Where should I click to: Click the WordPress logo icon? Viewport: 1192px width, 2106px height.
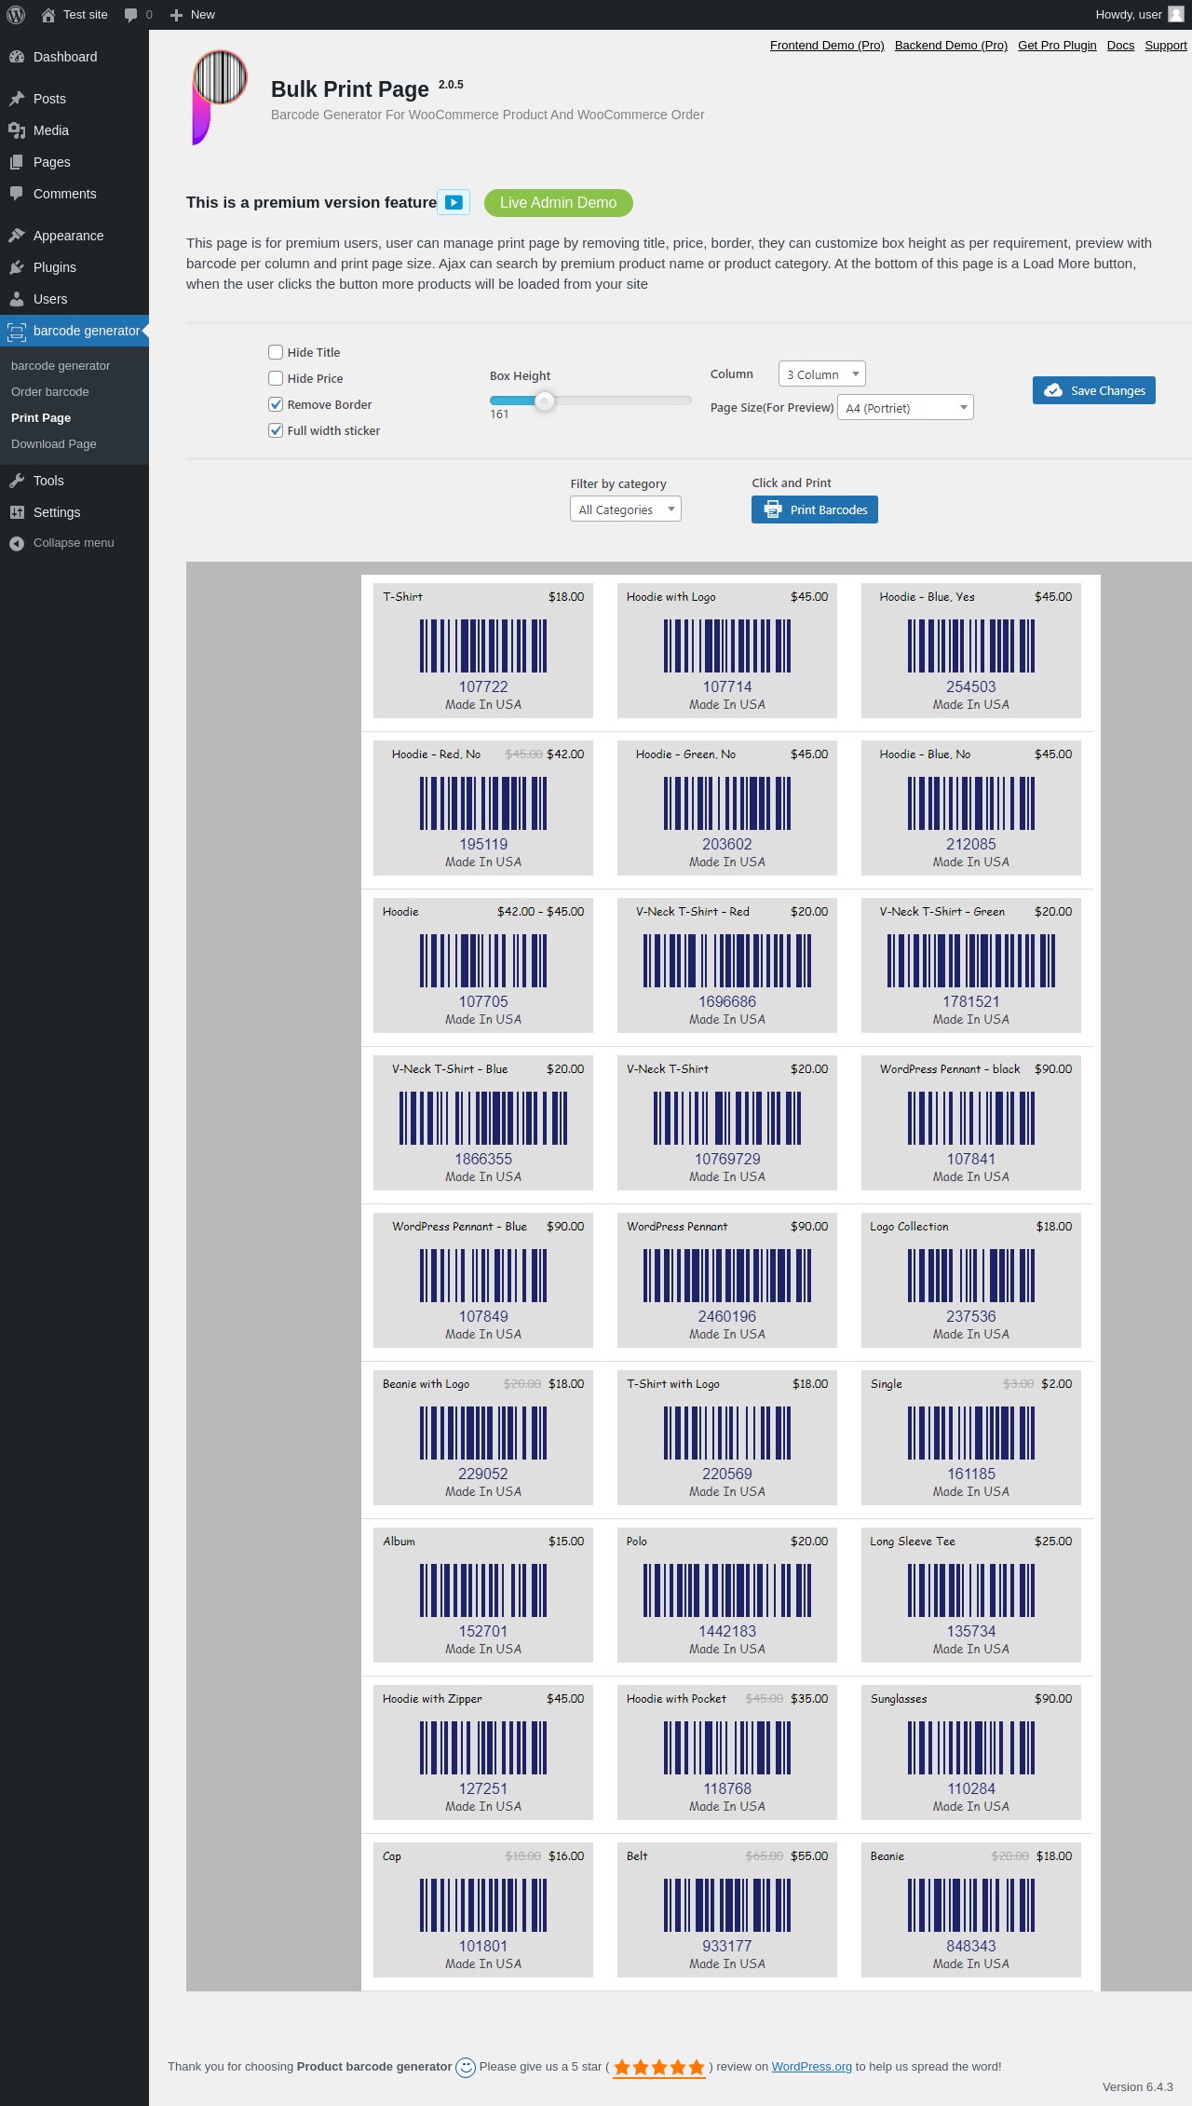16,15
